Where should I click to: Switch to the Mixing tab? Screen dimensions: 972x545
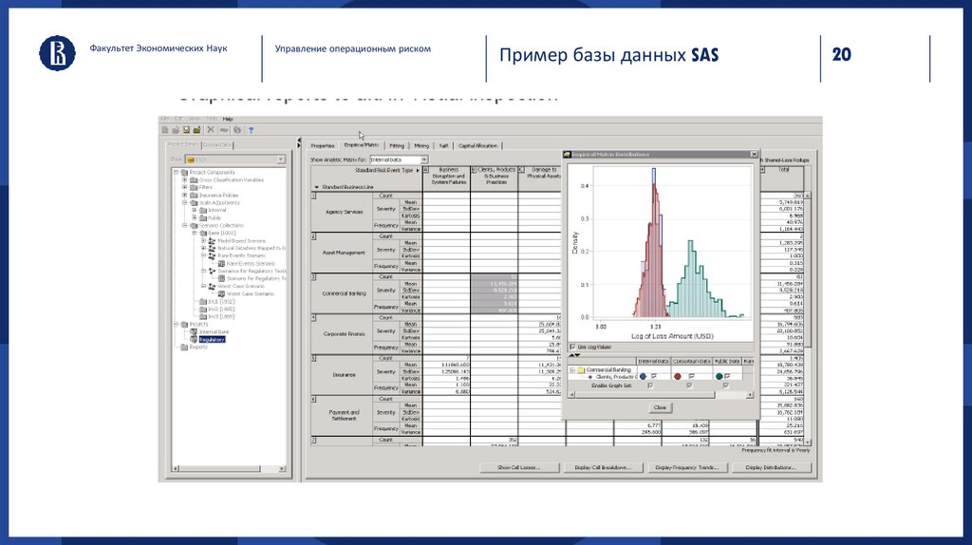421,145
